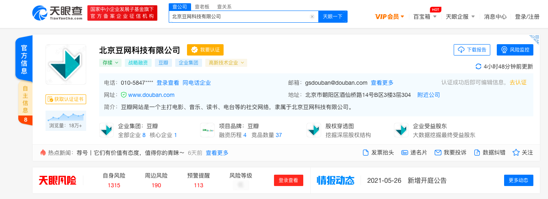
Task: Click the 同电话企业 link
Action: 197,83
